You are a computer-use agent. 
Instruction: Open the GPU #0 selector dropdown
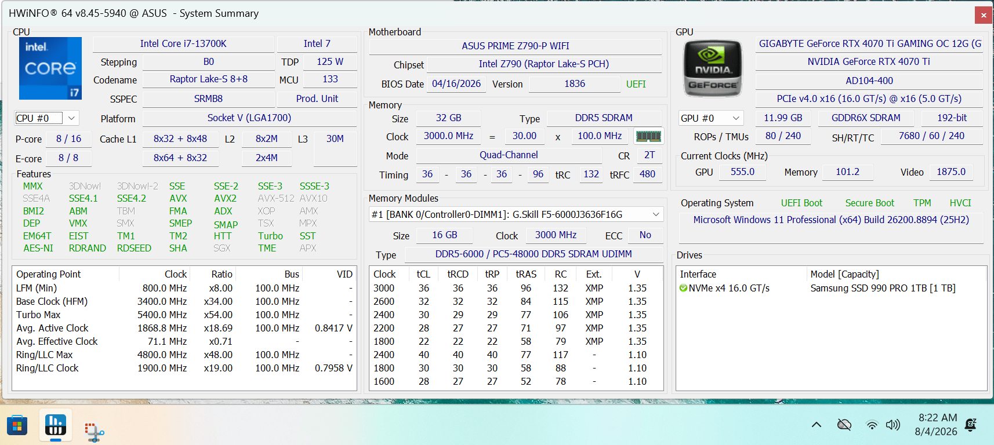711,118
